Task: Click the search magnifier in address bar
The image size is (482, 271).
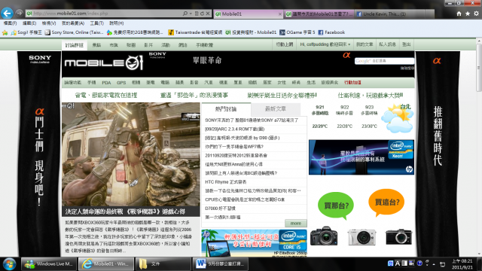Action: [x=185, y=14]
